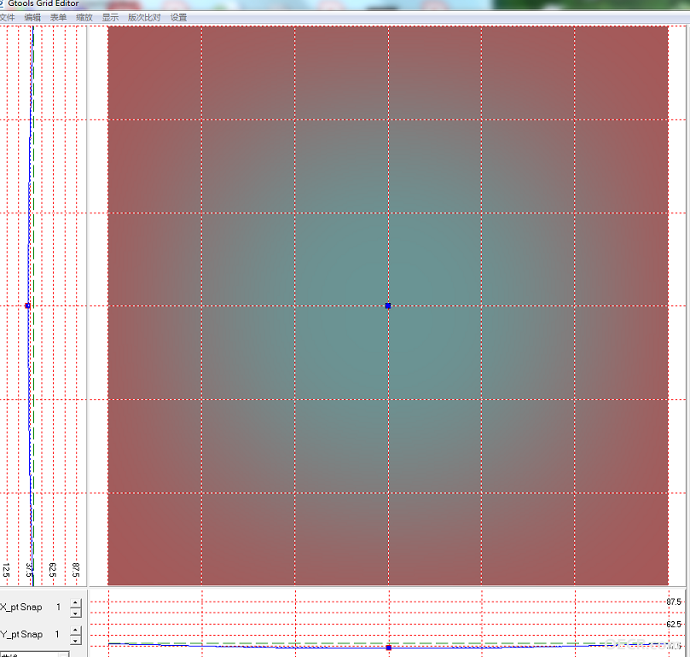Click the Y_pt Snap label

click(21, 635)
